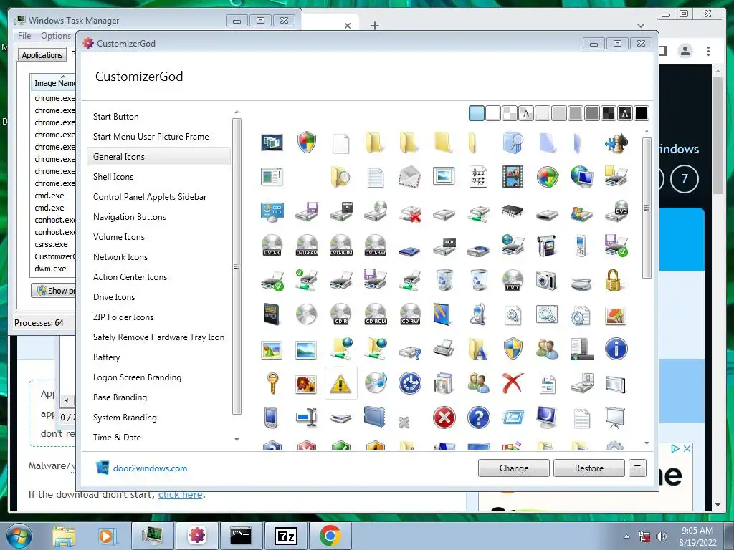Open Shell Icons category
Viewport: 734px width, 550px height.
click(113, 177)
